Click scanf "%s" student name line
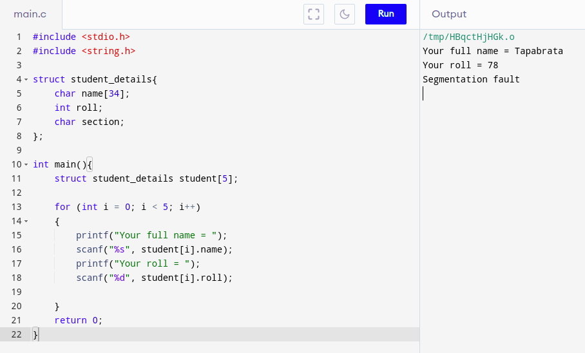This screenshot has width=585, height=353. coord(154,250)
